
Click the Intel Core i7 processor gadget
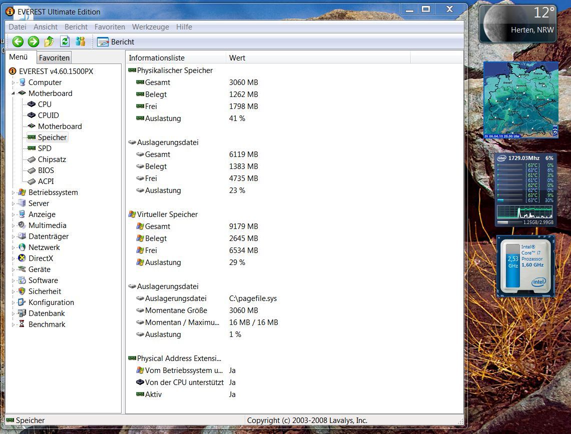click(526, 266)
